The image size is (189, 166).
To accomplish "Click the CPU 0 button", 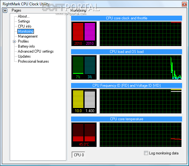I will coord(79,155).
